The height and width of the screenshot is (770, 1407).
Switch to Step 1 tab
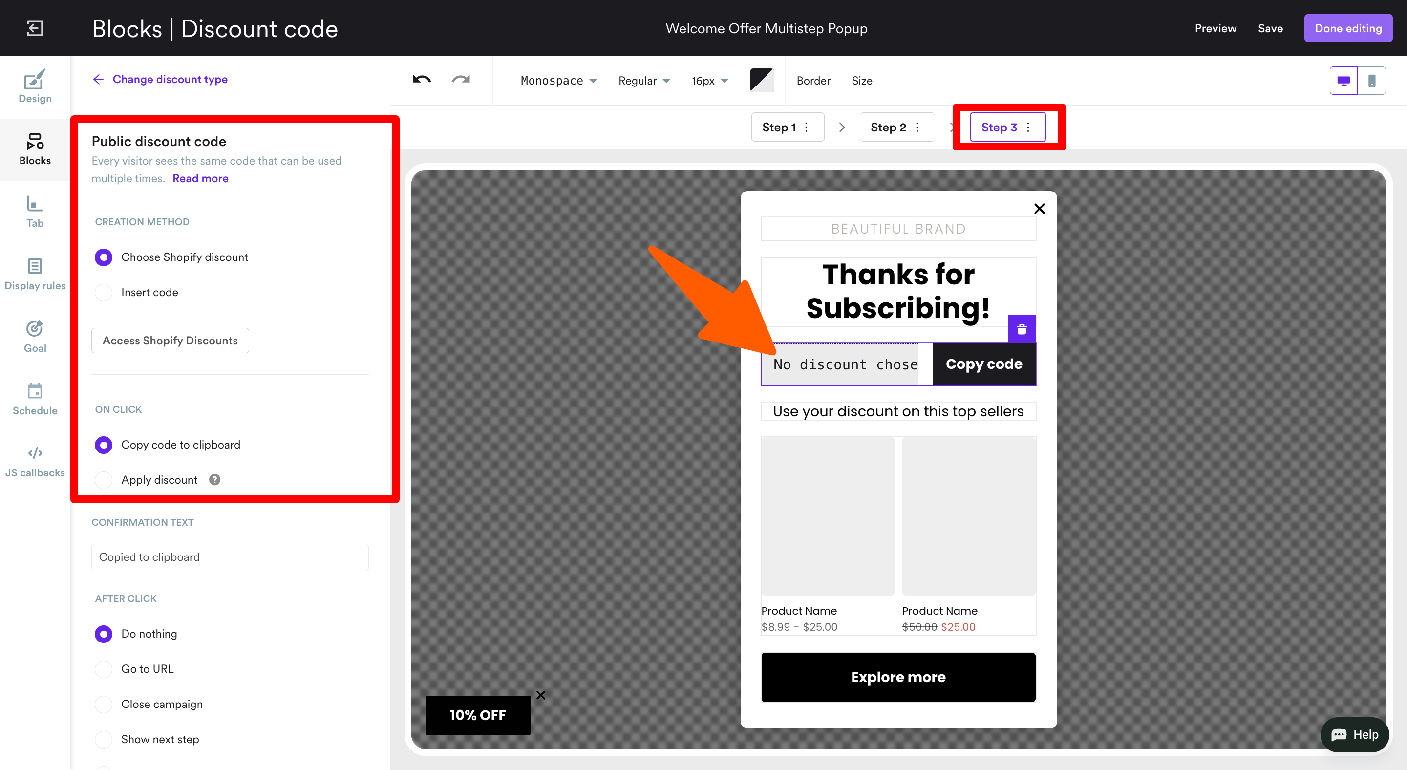[779, 127]
